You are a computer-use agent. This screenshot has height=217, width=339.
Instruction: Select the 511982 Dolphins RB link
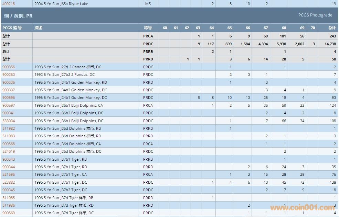pos(9,128)
